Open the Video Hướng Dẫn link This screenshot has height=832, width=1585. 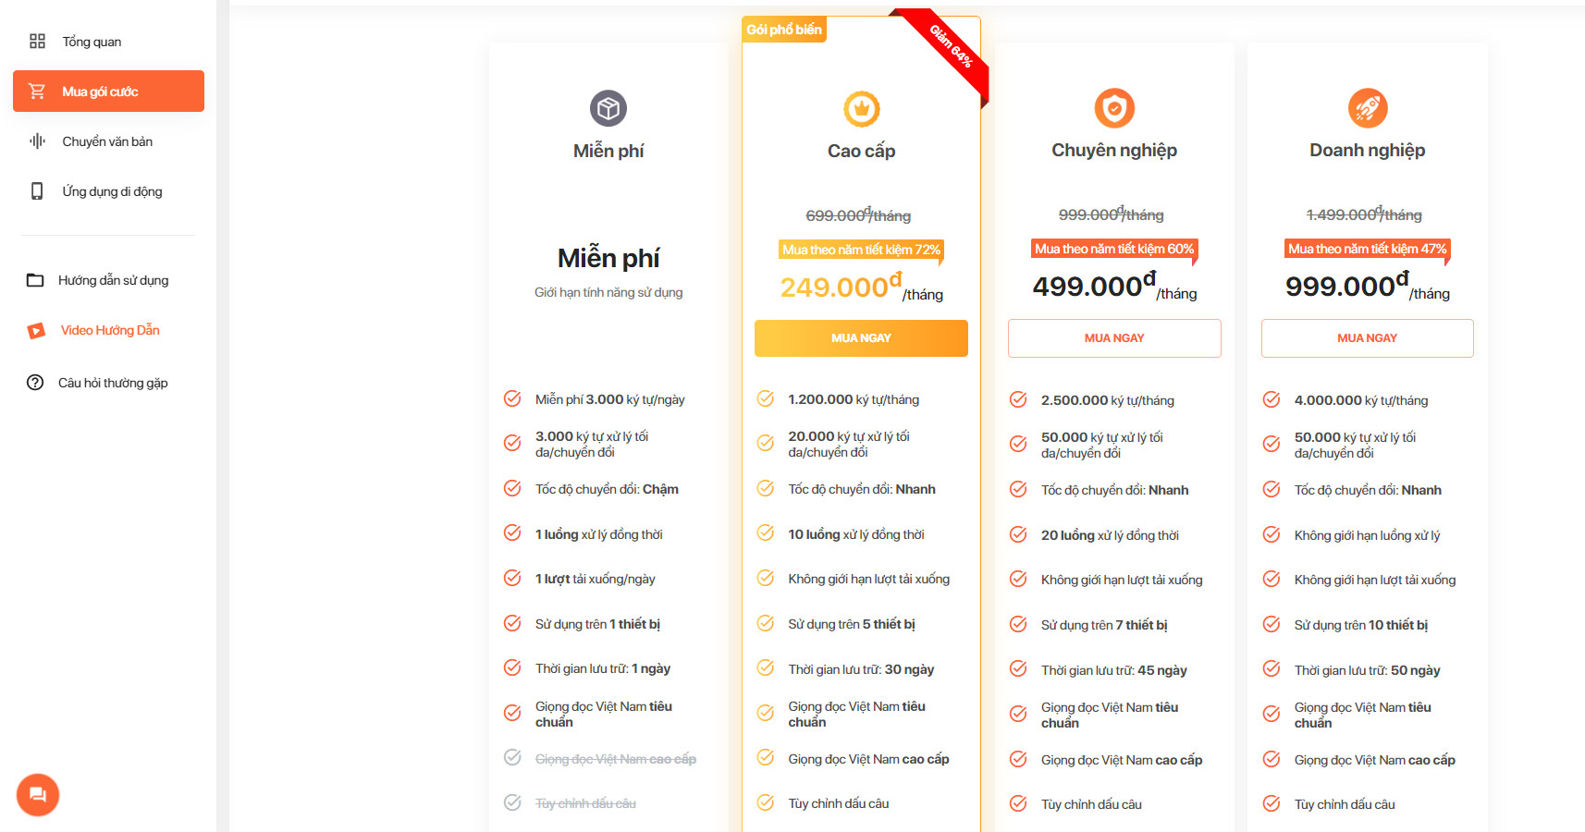(x=110, y=330)
